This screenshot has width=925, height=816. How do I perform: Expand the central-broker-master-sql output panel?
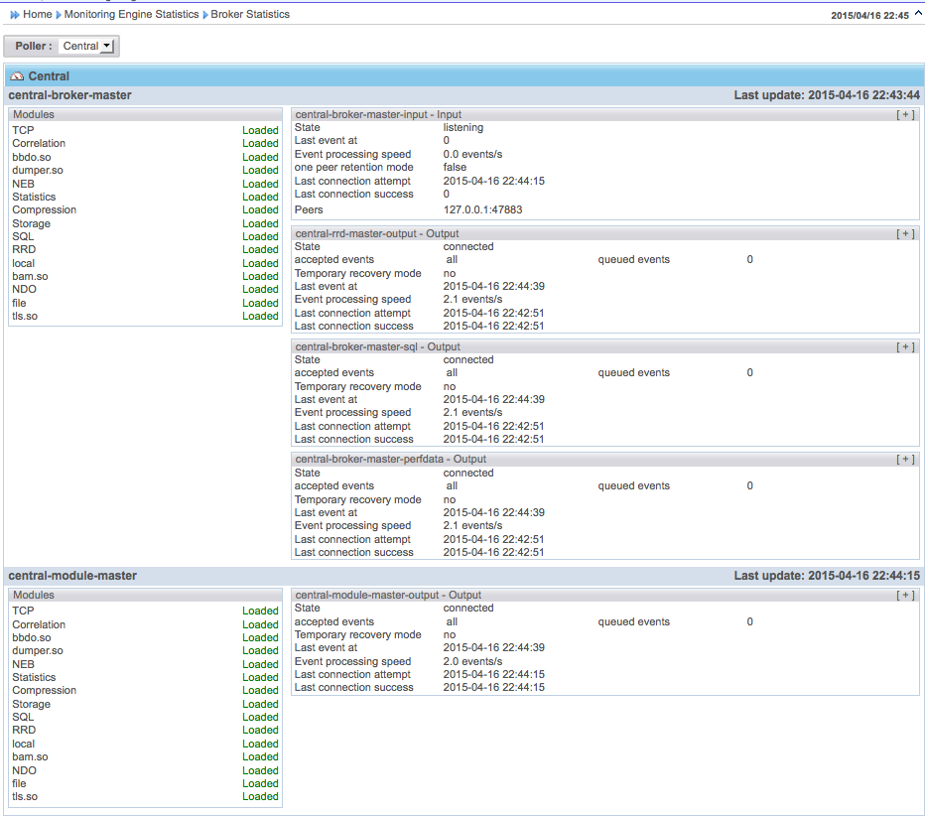tap(904, 347)
